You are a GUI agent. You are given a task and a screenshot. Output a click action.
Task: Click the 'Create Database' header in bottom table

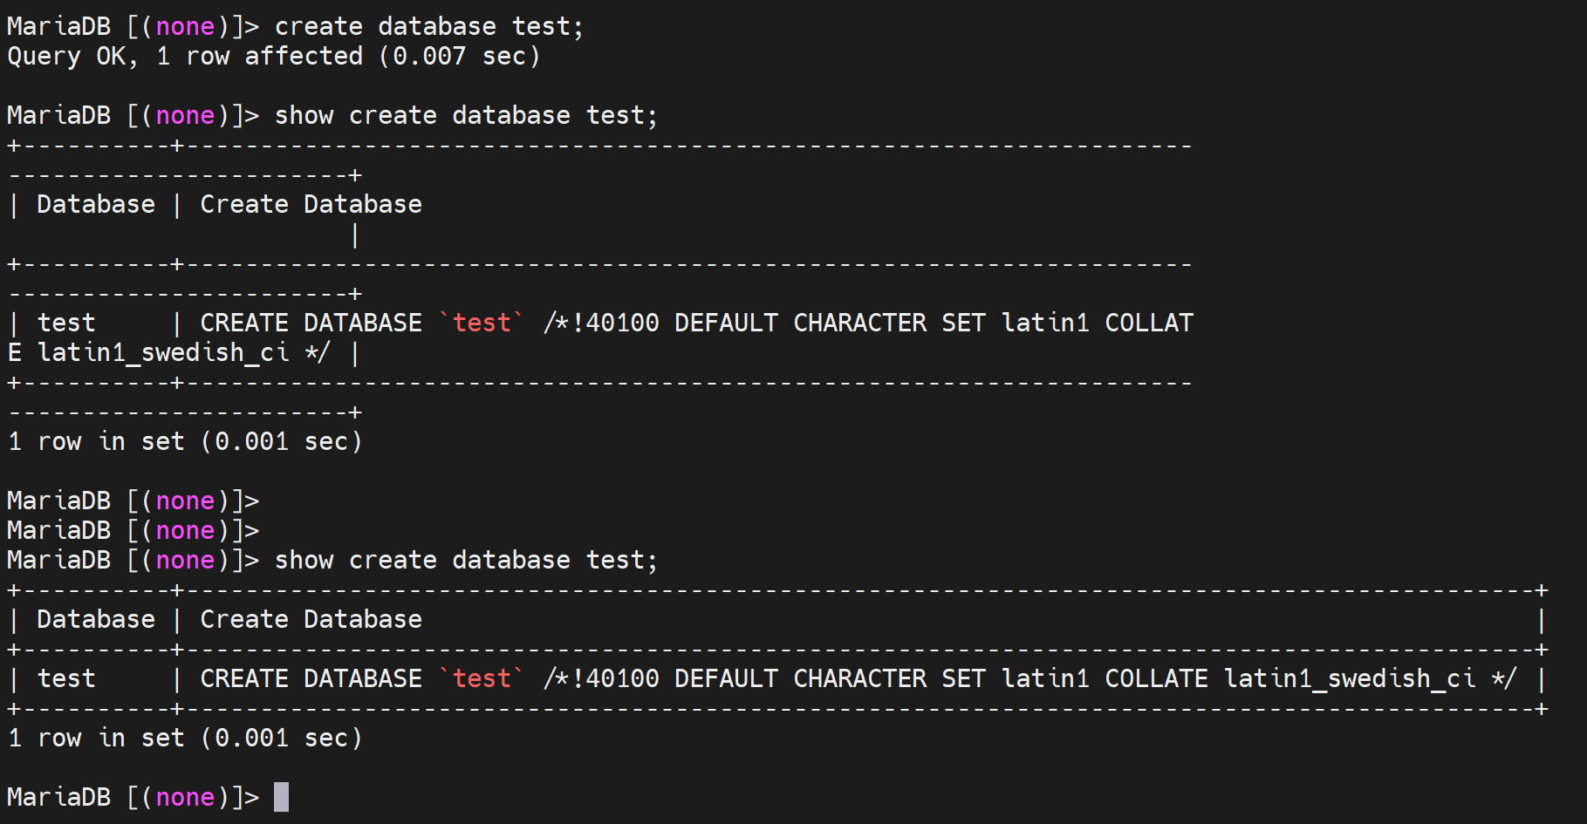pyautogui.click(x=311, y=619)
